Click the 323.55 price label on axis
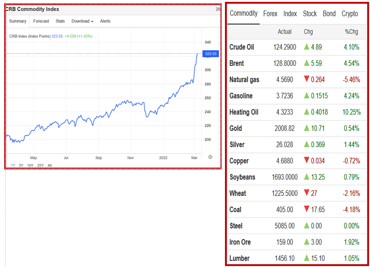The width and height of the screenshot is (370, 267). [x=211, y=54]
